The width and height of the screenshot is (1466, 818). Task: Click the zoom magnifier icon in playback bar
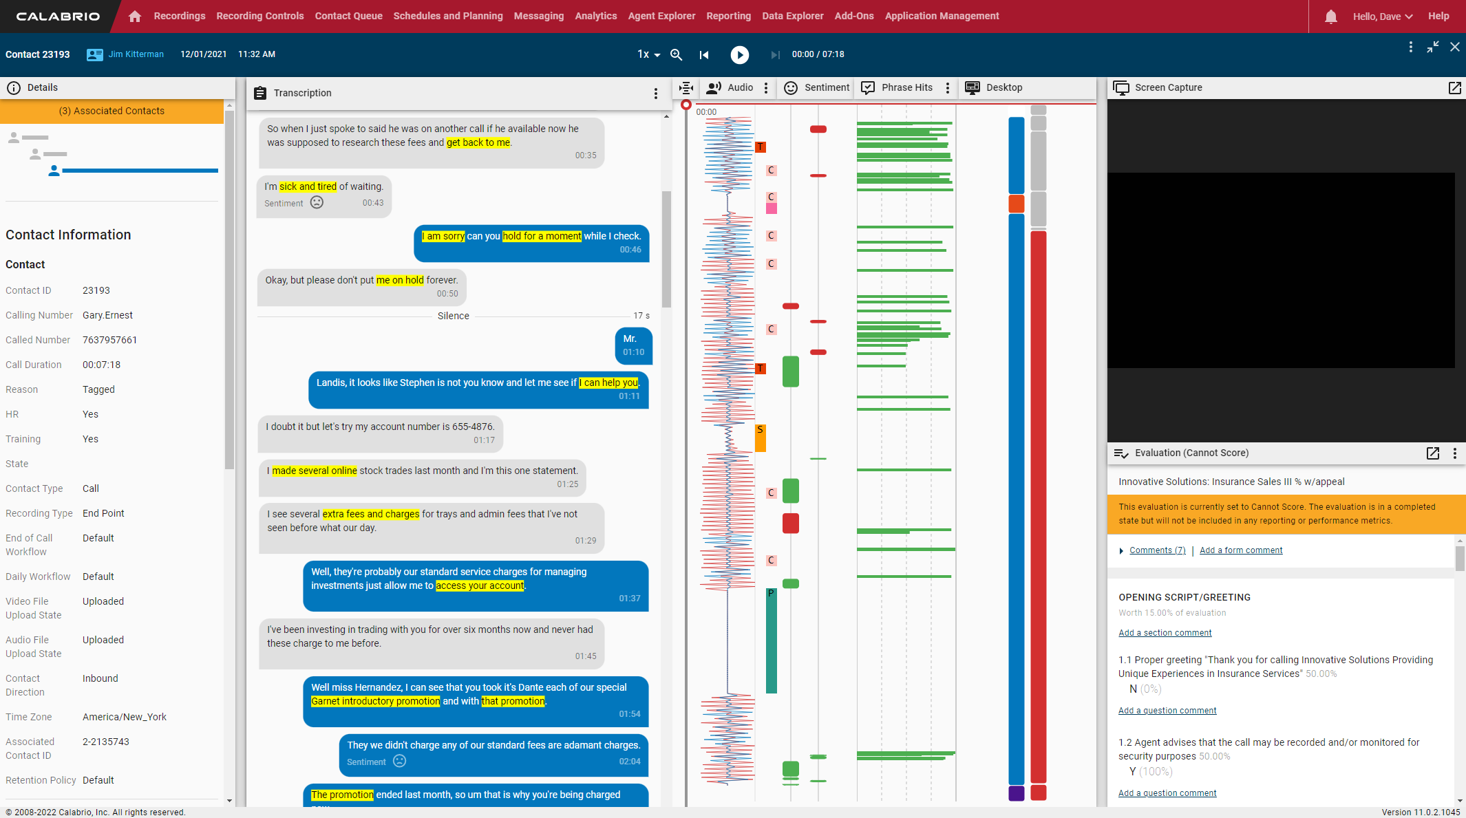677,54
